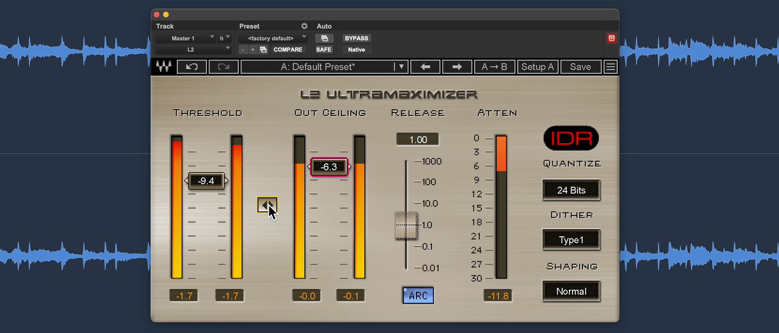This screenshot has height=333, width=779.
Task: Load the previous preset with the left arrow
Action: 425,67
